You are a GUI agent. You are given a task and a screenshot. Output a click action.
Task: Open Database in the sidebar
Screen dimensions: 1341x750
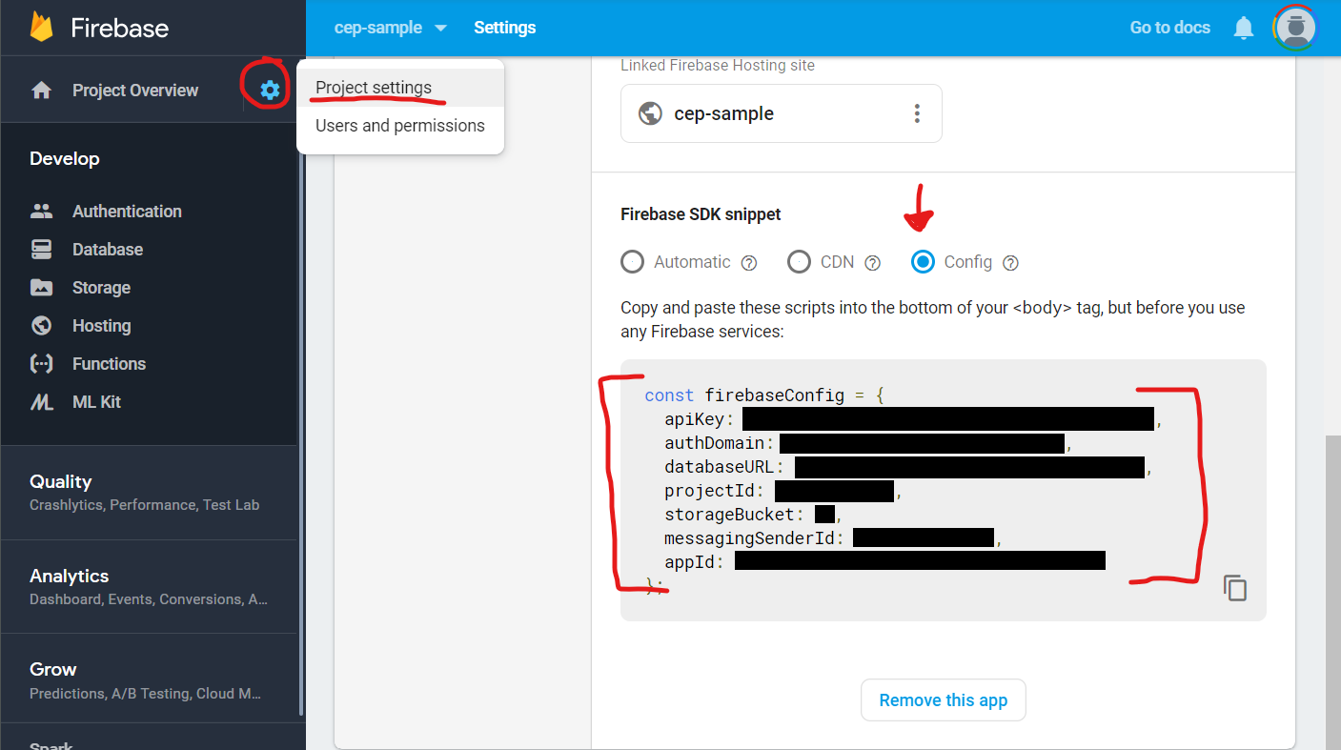click(x=108, y=250)
